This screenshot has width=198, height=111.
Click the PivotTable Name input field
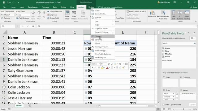tap(7, 15)
